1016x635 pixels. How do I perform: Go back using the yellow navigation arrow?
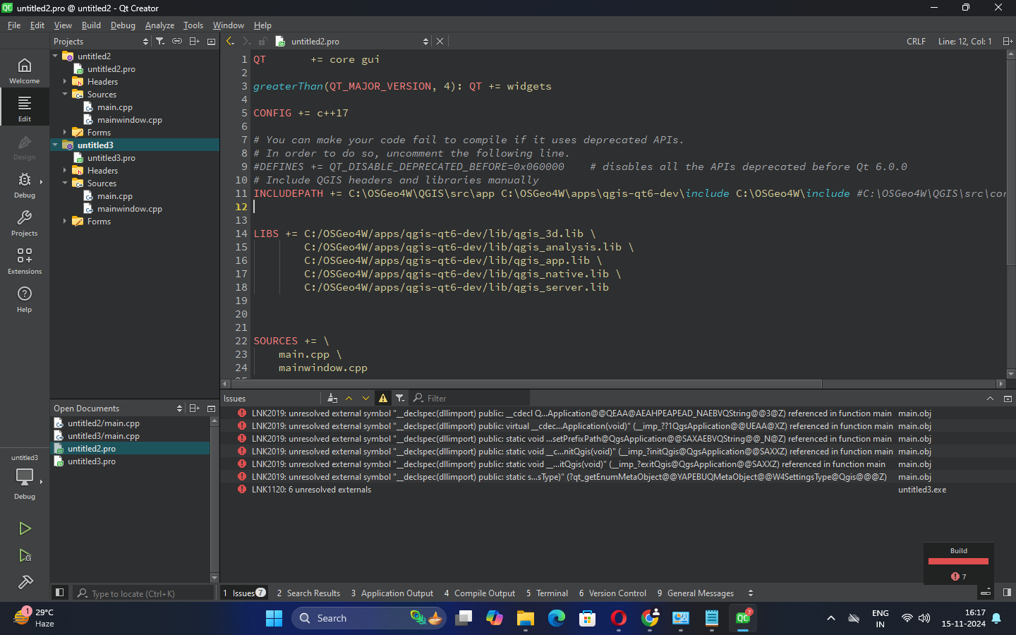229,41
